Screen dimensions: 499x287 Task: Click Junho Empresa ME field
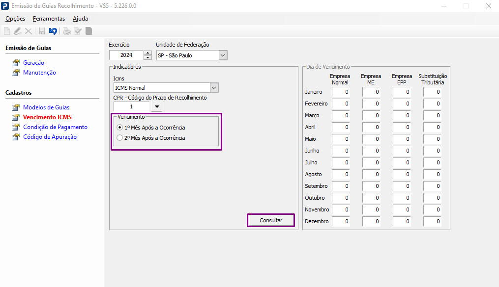[371, 151]
